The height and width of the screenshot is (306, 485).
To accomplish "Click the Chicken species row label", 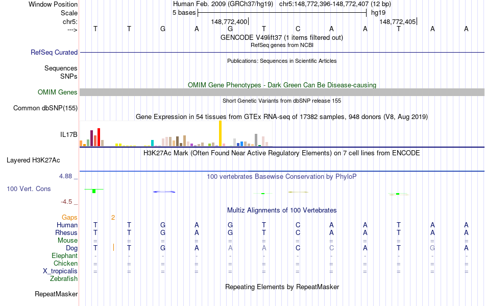I will click(x=65, y=263).
